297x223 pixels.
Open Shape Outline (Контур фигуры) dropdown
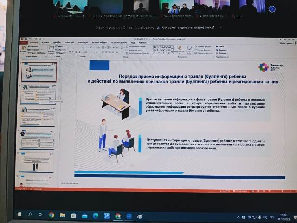(203, 50)
